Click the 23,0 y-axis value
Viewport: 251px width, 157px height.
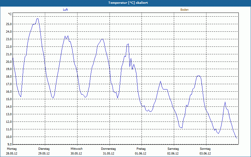pos(9,39)
